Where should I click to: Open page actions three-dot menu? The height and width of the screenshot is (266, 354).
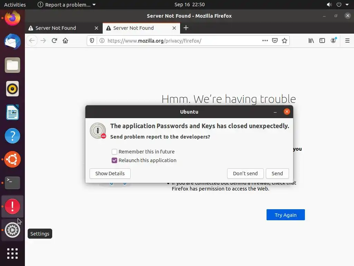pos(265,41)
